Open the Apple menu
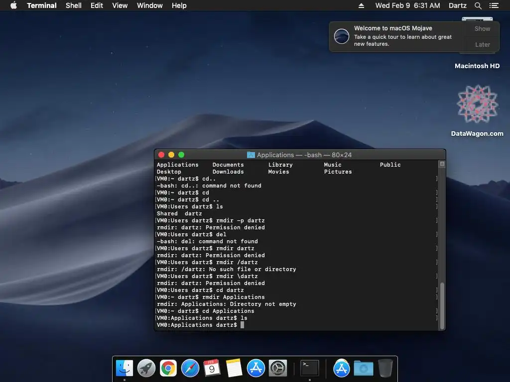The width and height of the screenshot is (510, 382). [13, 5]
